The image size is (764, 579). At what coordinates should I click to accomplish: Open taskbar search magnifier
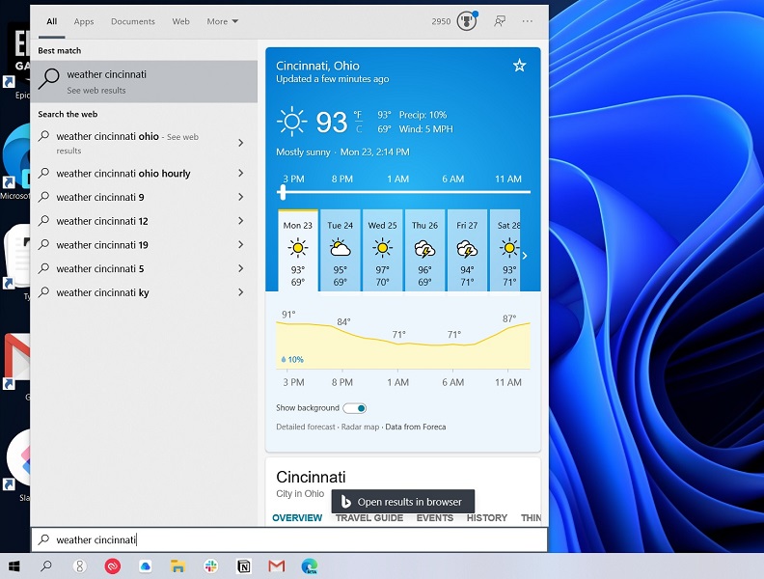(46, 565)
